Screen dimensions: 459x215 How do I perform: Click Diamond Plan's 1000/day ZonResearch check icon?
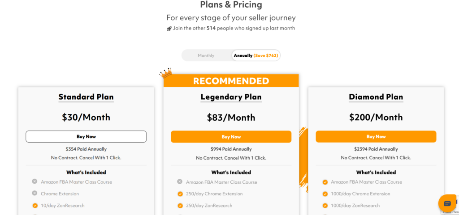[325, 206]
